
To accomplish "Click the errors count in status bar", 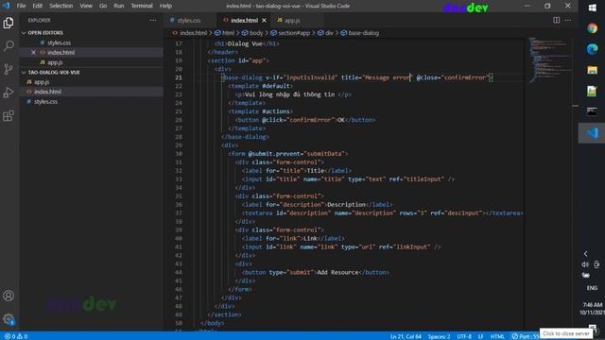I will [x=10, y=336].
